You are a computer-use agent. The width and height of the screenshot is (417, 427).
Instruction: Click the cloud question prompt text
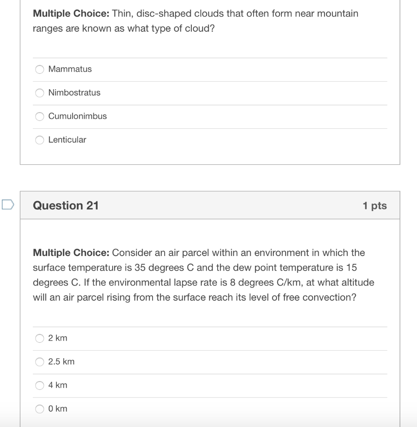coord(195,21)
